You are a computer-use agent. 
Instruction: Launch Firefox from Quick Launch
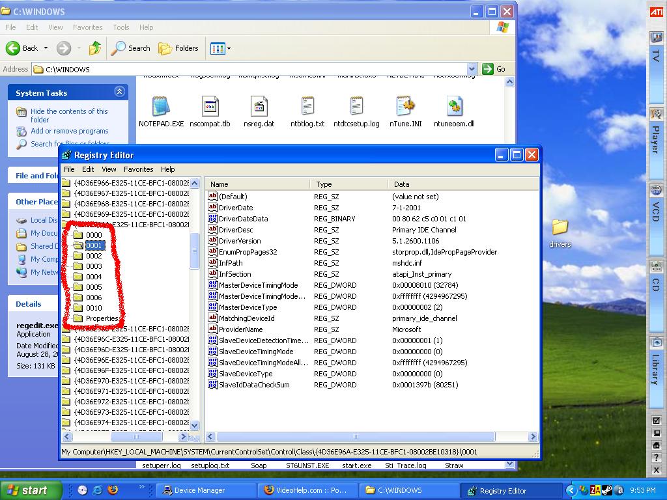[x=113, y=490]
